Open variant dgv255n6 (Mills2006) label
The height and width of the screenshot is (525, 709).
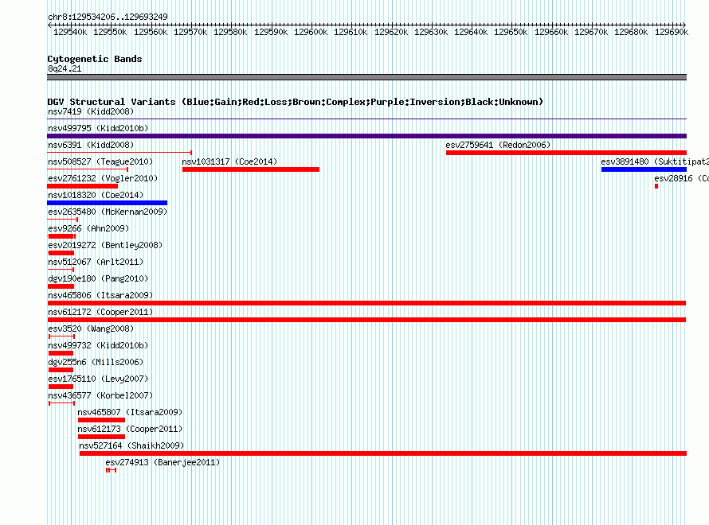coord(96,362)
